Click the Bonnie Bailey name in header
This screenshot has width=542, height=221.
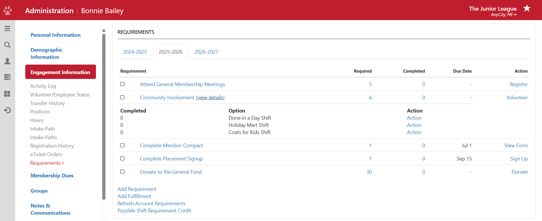point(102,11)
